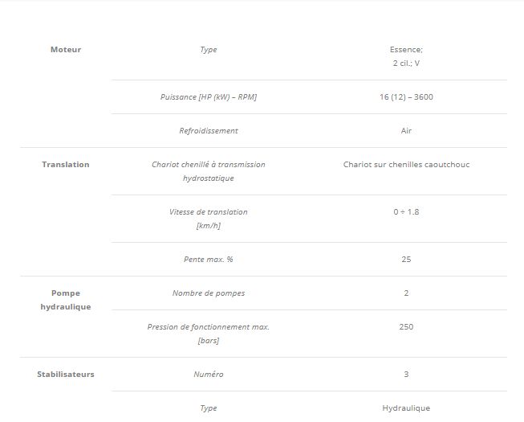Select the 'Chariot sur chenilles caoutchouc' value

pos(406,165)
